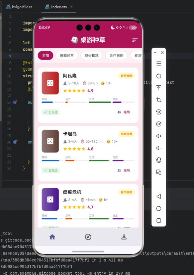Click the battery indicator in phone status bar
The image size is (194, 275).
point(133,27)
